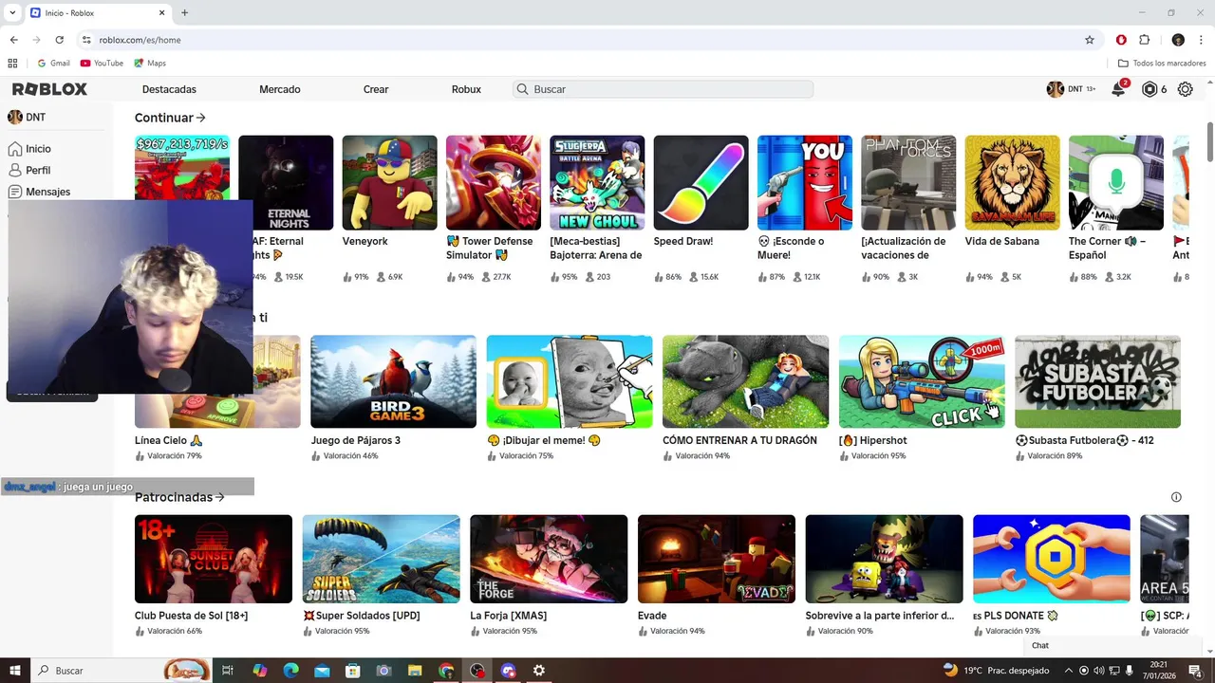This screenshot has width=1215, height=683.
Task: Open the Crear menu
Action: point(376,89)
